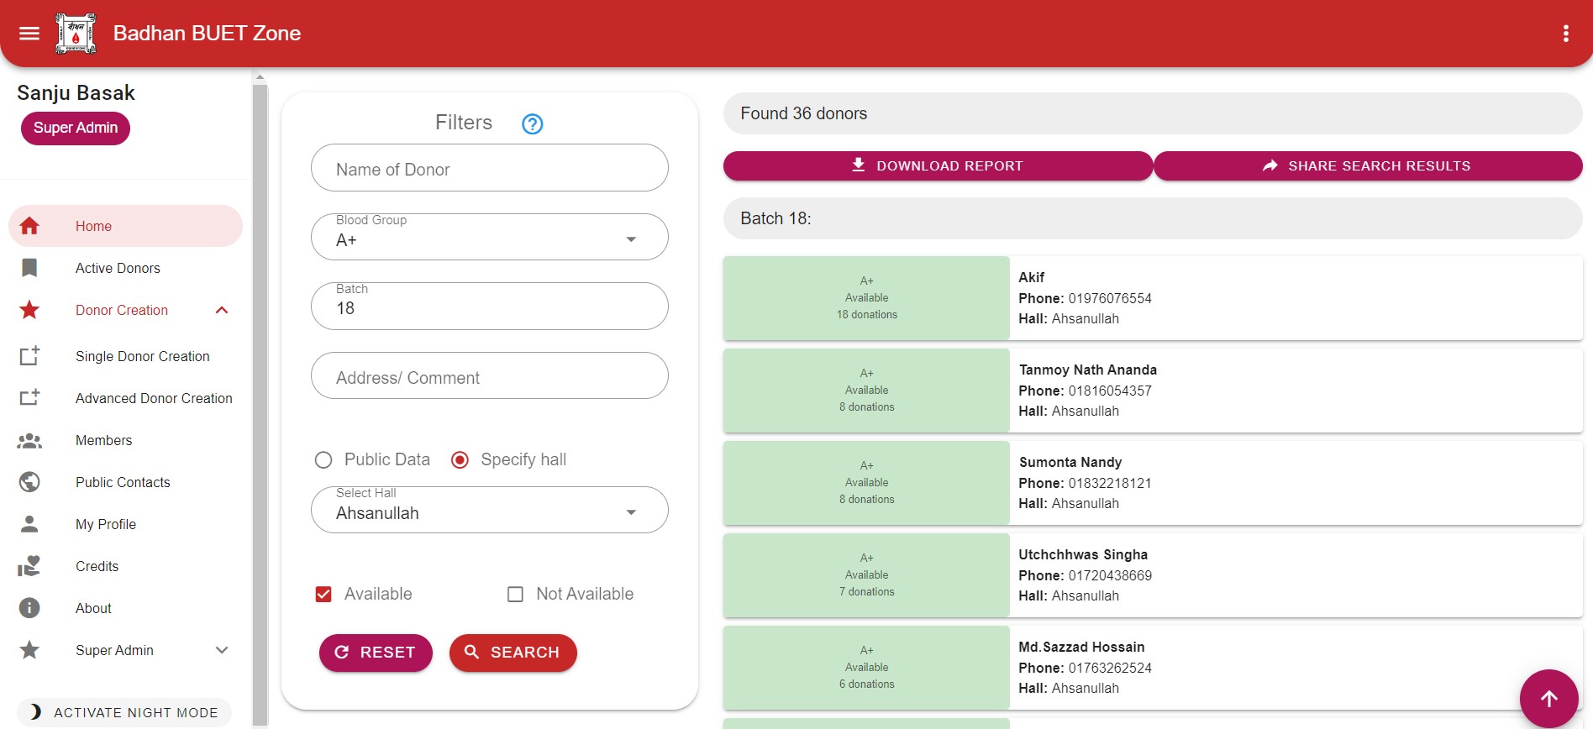The width and height of the screenshot is (1593, 729).
Task: Focus the Name of Donor field
Action: (x=489, y=169)
